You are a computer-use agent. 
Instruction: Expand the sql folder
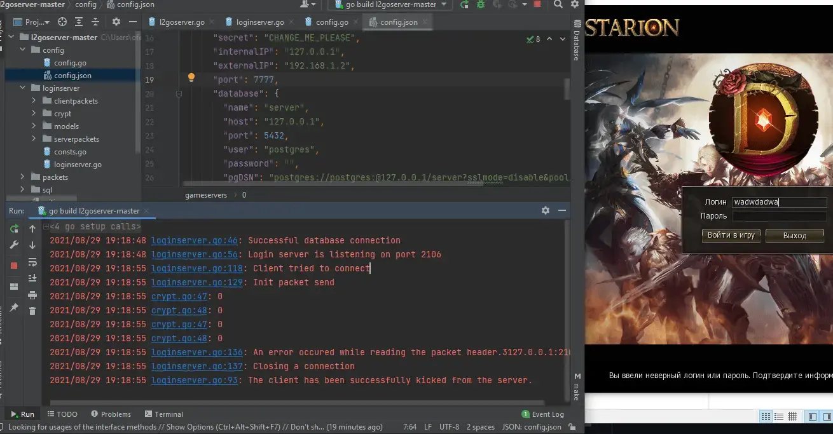click(x=24, y=189)
